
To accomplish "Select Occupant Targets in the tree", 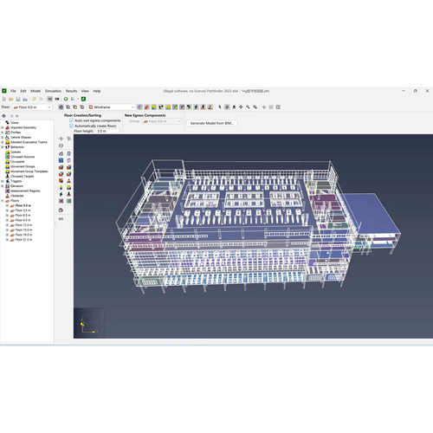I will point(23,176).
